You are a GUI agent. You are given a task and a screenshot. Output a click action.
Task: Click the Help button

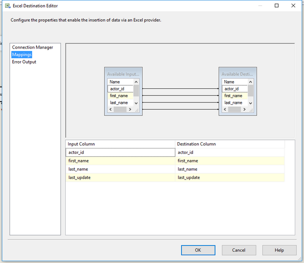coord(279,250)
